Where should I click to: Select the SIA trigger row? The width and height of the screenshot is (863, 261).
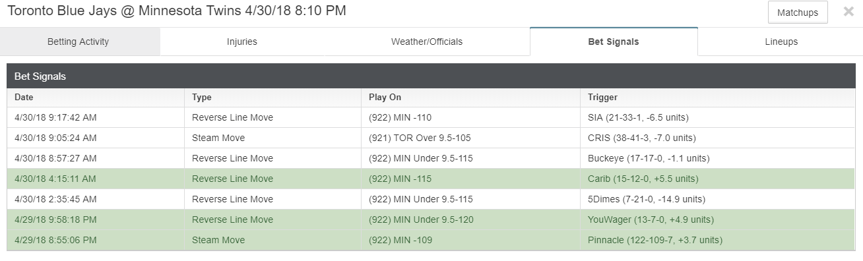[431, 117]
